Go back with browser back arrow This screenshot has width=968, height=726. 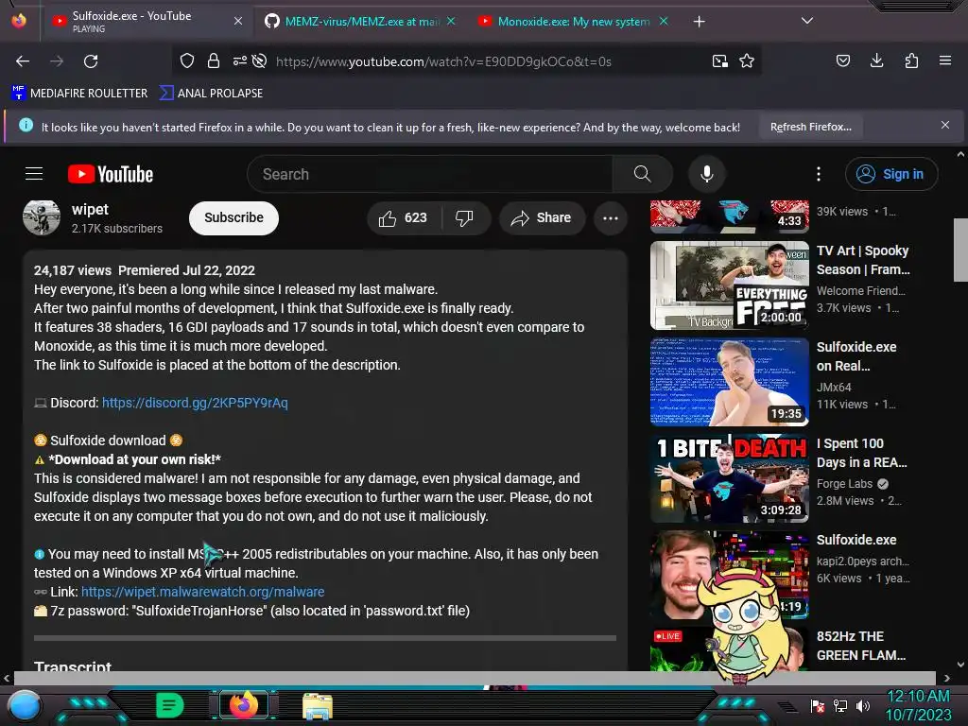click(23, 61)
